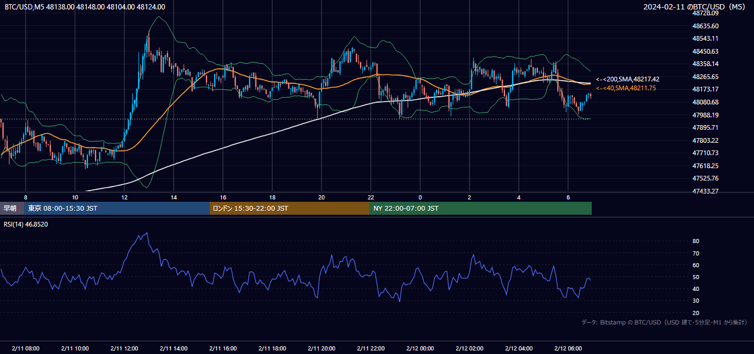The height and width of the screenshot is (354, 754).
Task: Click hour label 0 under price chart
Action: pyautogui.click(x=420, y=197)
